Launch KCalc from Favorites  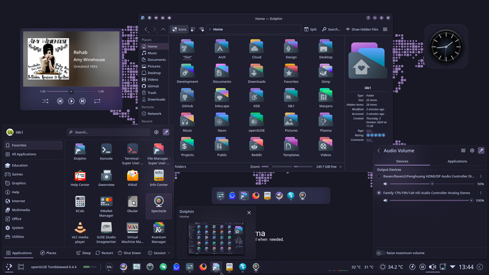pyautogui.click(x=80, y=205)
